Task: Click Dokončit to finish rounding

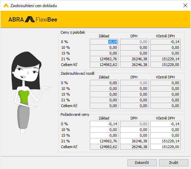Action: (142, 163)
